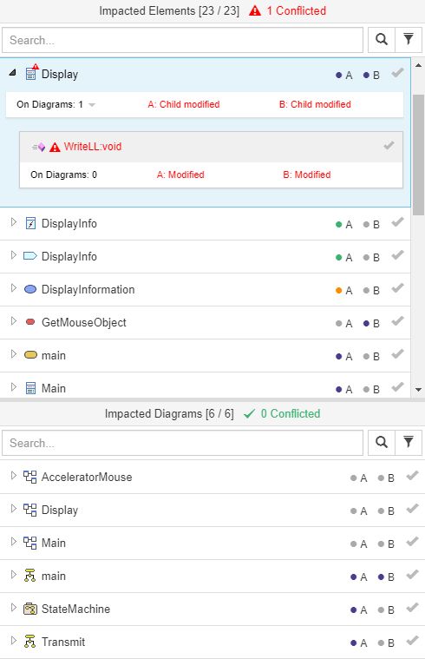Toggle the resolve checkmark for WriteLL:void

tap(389, 146)
